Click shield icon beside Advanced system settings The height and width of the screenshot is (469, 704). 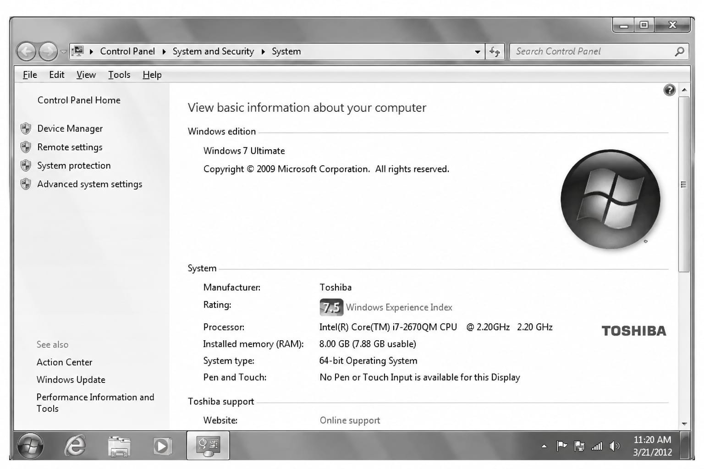click(x=26, y=184)
